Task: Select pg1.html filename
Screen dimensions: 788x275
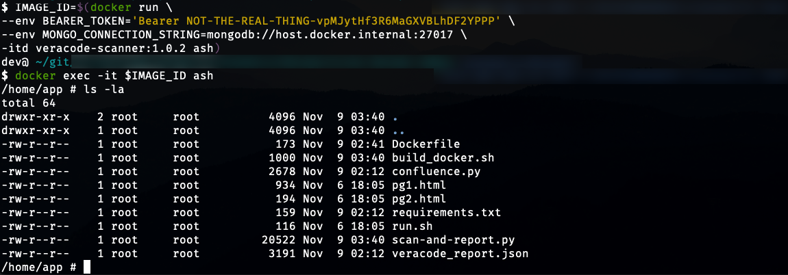Action: 419,185
